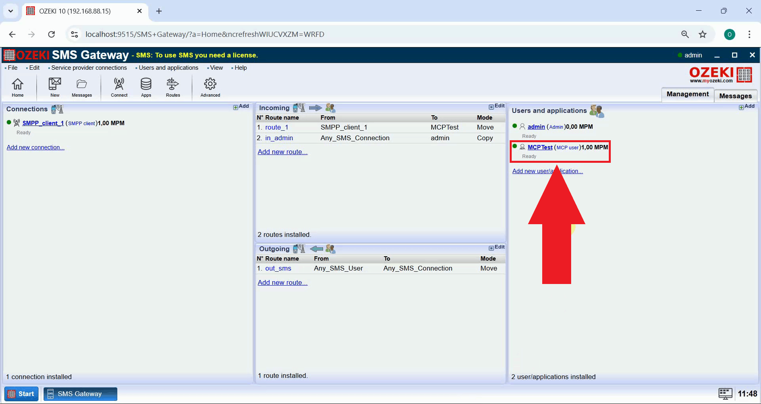Click the admin account indicator in title bar
The height and width of the screenshot is (404, 761).
(x=690, y=55)
